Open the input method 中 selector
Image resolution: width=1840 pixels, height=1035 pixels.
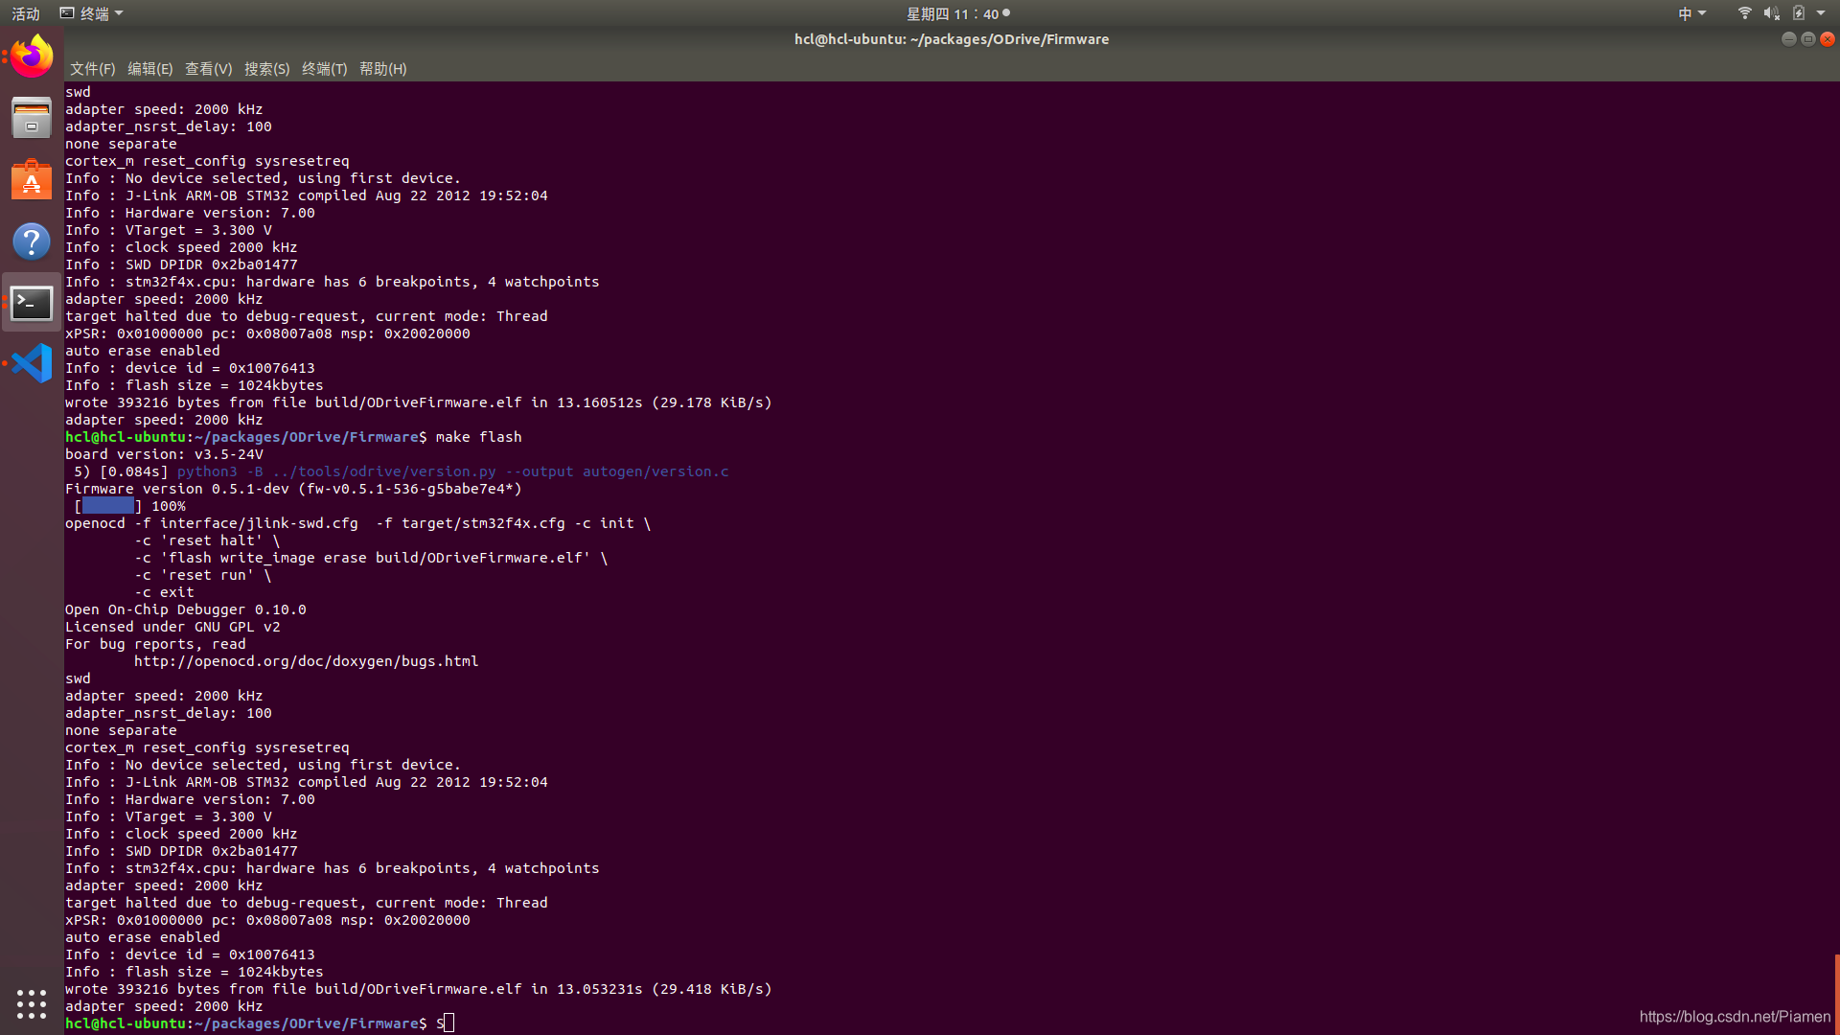click(1691, 13)
